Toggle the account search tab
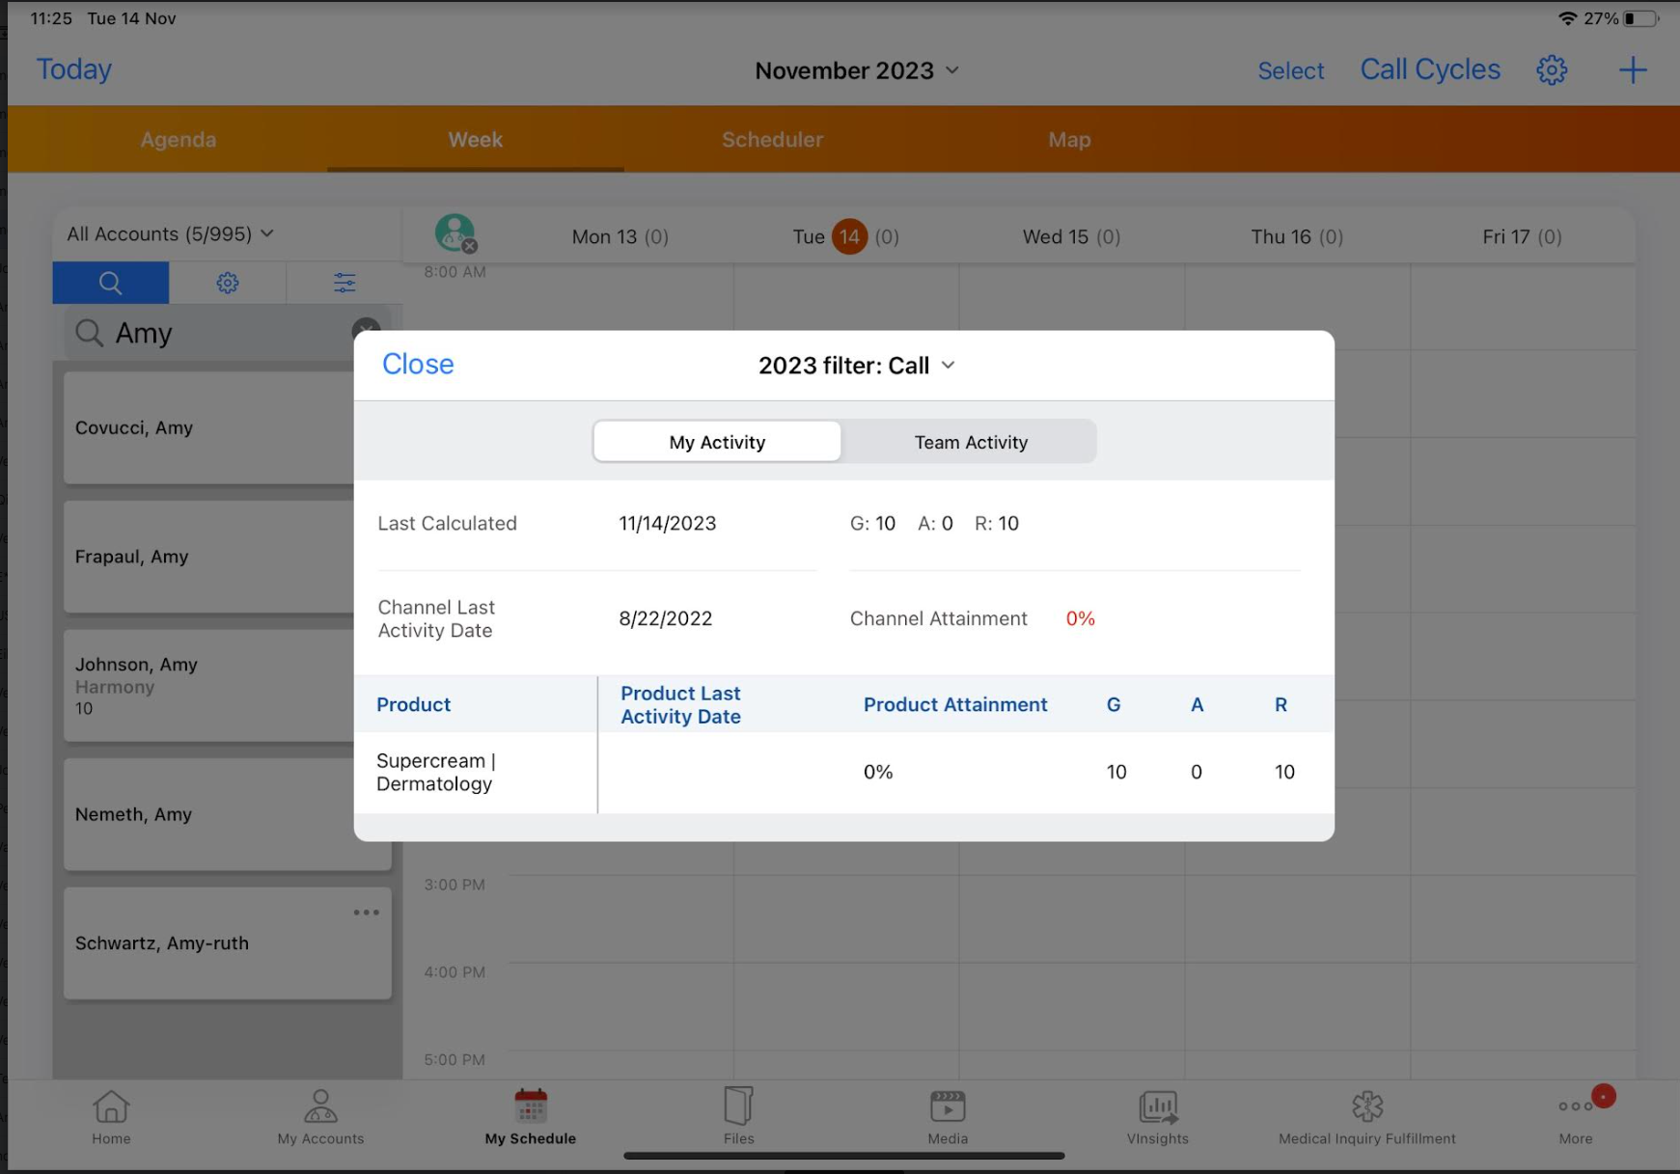Screen dimensions: 1680x1174 111,283
